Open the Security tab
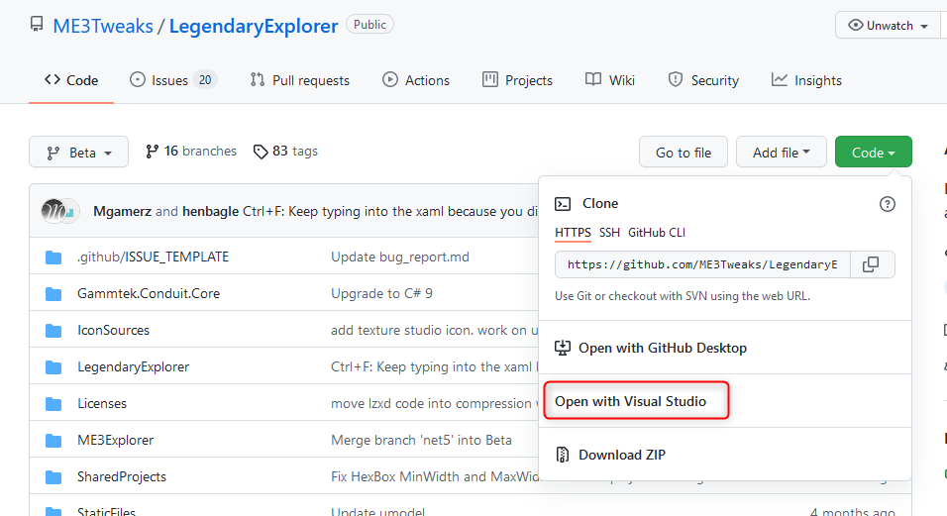947x516 pixels. tap(703, 80)
